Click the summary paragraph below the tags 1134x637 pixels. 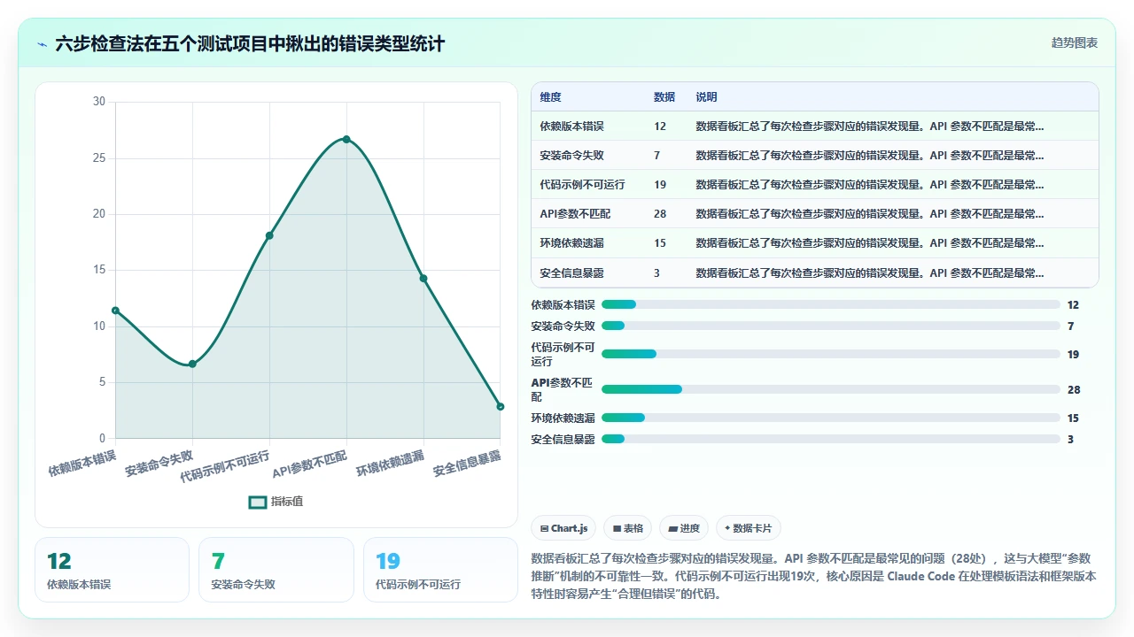tap(813, 576)
